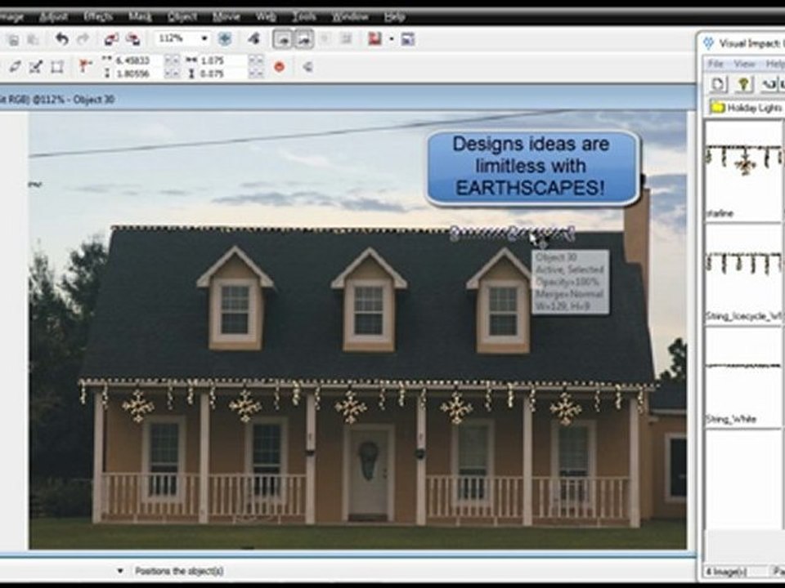Click the blue window icon at the end of the toolbar
Image resolution: width=785 pixels, height=588 pixels.
pos(407,39)
